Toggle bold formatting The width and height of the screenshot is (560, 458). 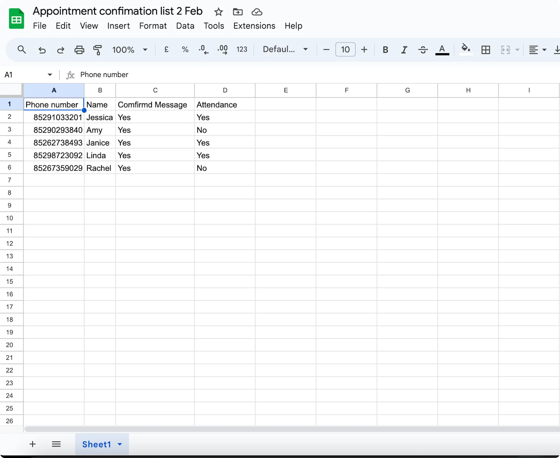point(385,49)
